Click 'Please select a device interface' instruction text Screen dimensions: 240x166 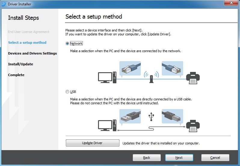[x=104, y=30]
